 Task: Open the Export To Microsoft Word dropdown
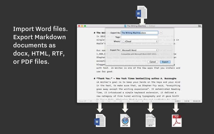point(139,50)
